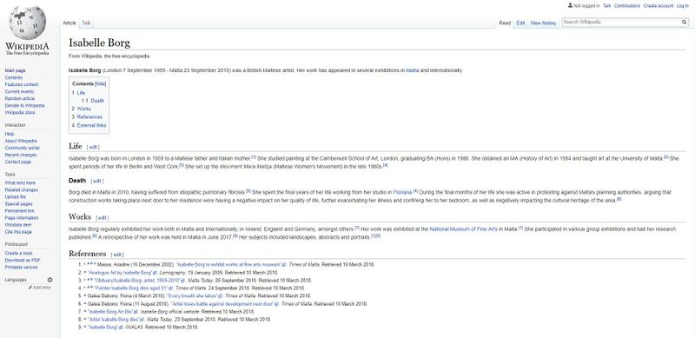Open the user Talk link at top right
The image size is (695, 338).
pos(606,6)
